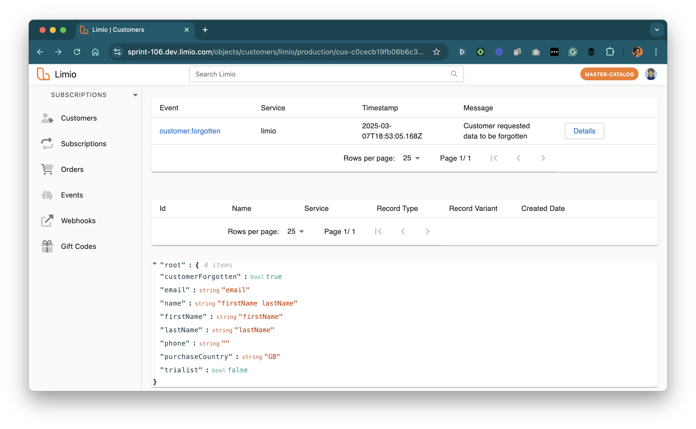
Task: Open the customer.forgotten event link
Action: pyautogui.click(x=190, y=131)
